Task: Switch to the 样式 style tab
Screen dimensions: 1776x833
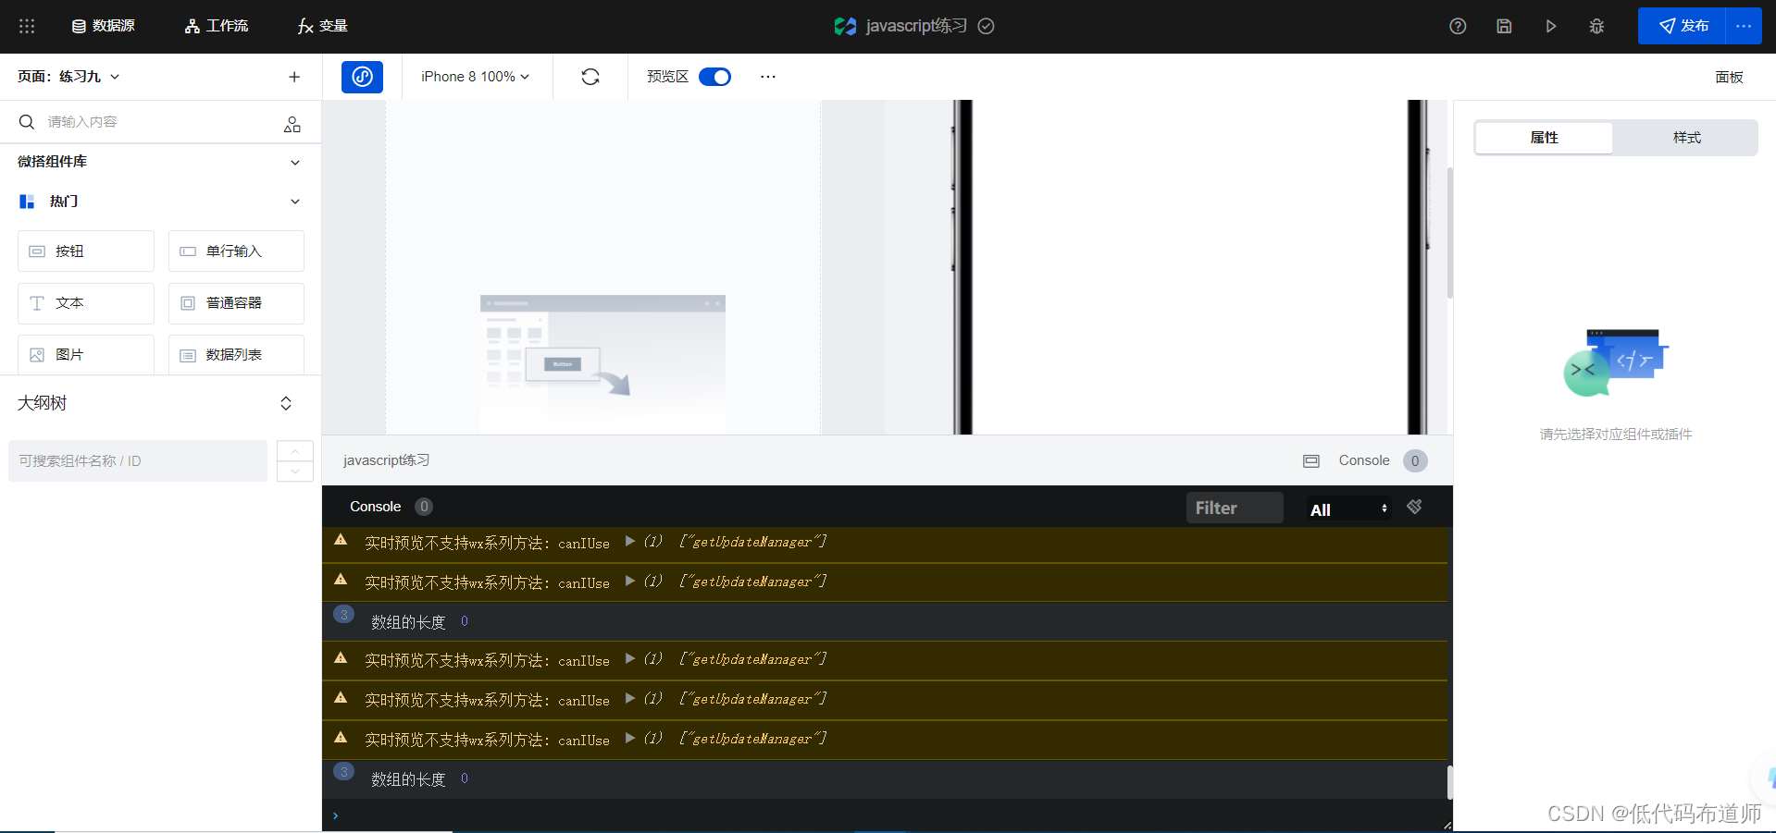Action: point(1686,138)
